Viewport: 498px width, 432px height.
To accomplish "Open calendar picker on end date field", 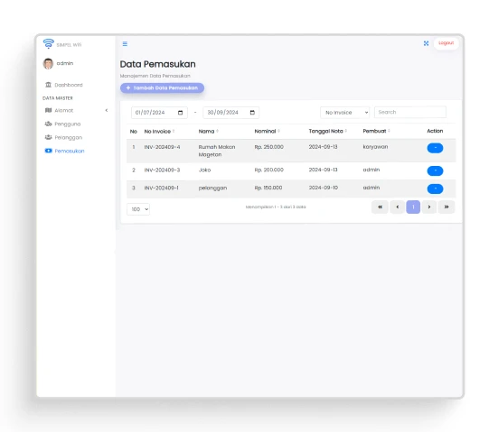I will coord(252,113).
